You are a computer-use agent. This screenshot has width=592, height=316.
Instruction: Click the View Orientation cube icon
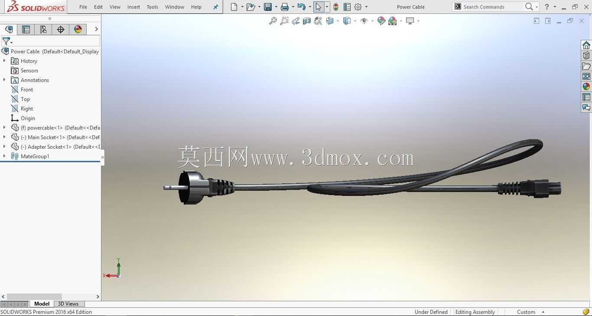[x=330, y=21]
